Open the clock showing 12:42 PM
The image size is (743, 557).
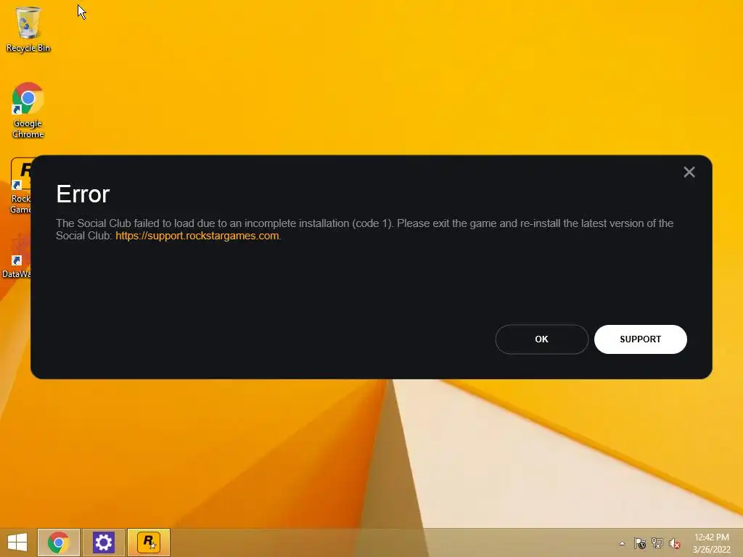tap(711, 543)
